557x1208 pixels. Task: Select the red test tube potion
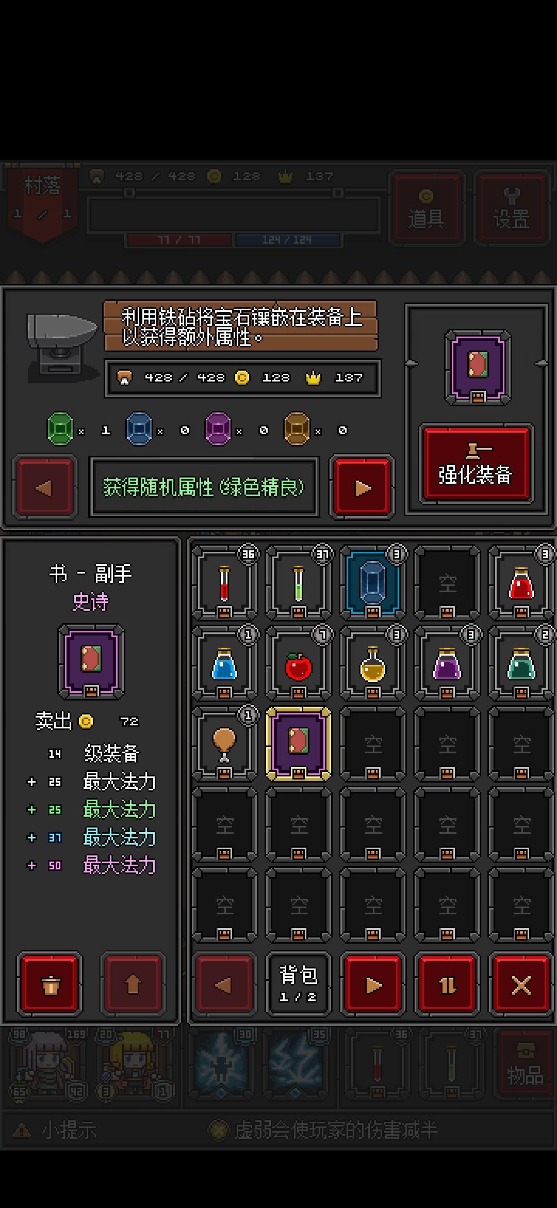(x=224, y=583)
